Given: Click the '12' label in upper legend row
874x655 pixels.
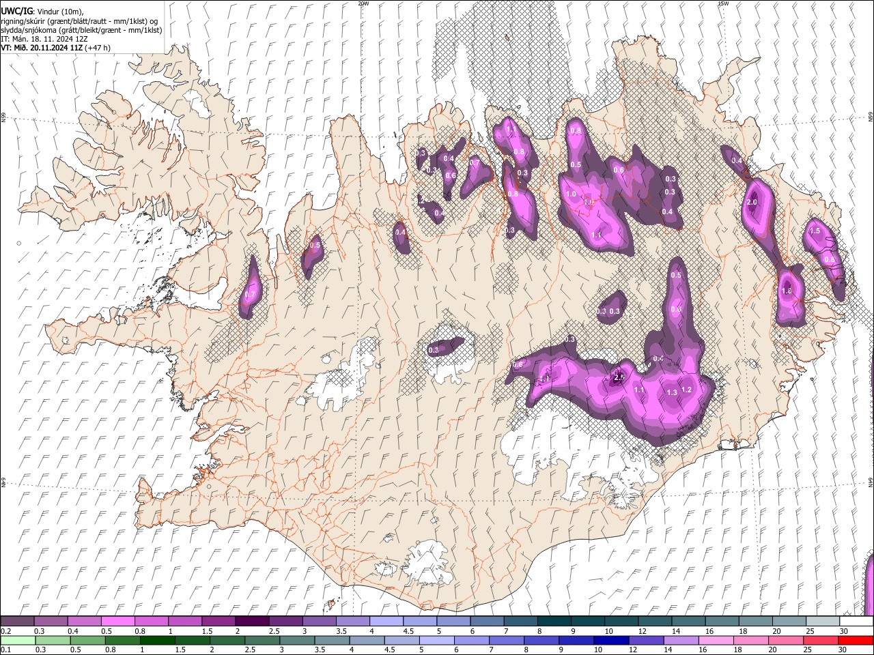Looking at the screenshot, I should 643,631.
